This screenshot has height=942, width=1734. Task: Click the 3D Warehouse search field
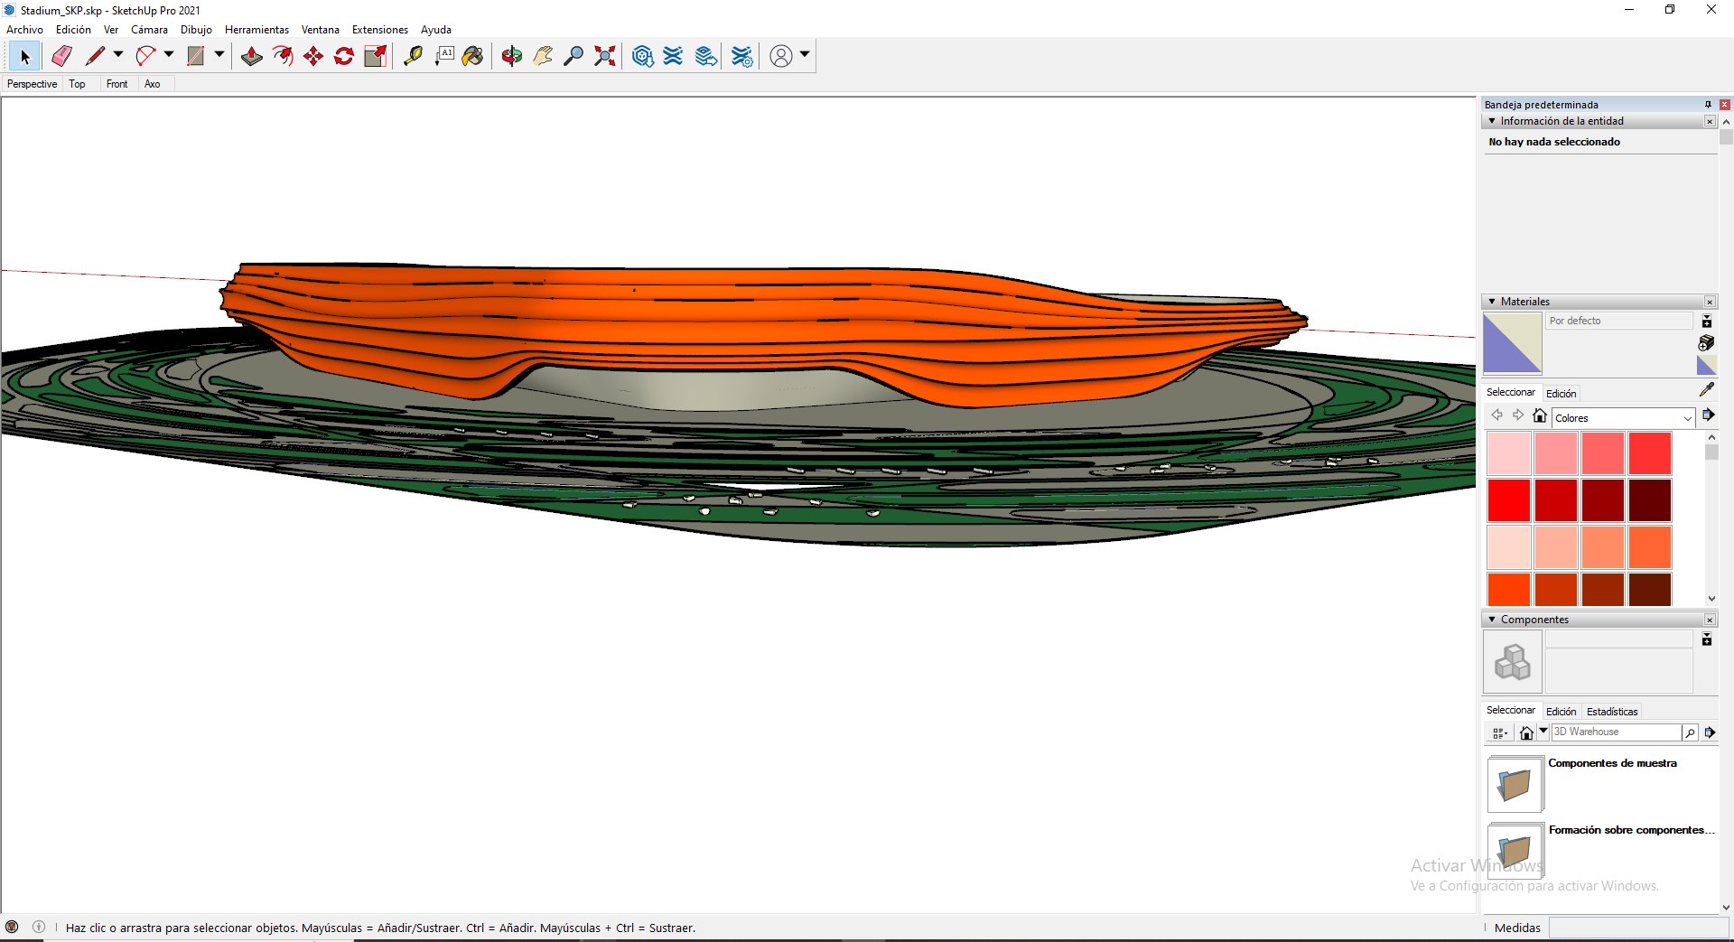pyautogui.click(x=1616, y=732)
